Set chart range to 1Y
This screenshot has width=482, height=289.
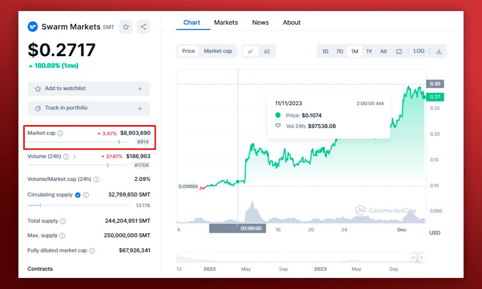pos(369,51)
